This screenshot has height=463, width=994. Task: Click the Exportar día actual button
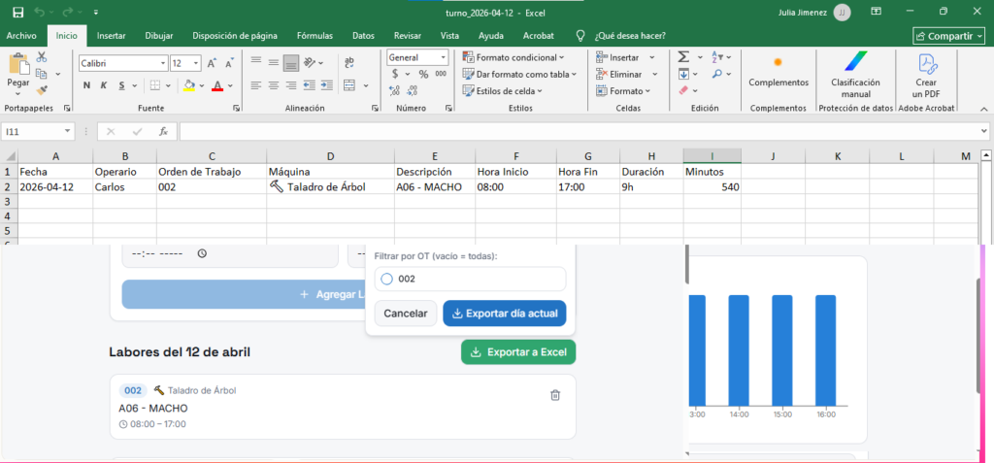click(x=504, y=314)
